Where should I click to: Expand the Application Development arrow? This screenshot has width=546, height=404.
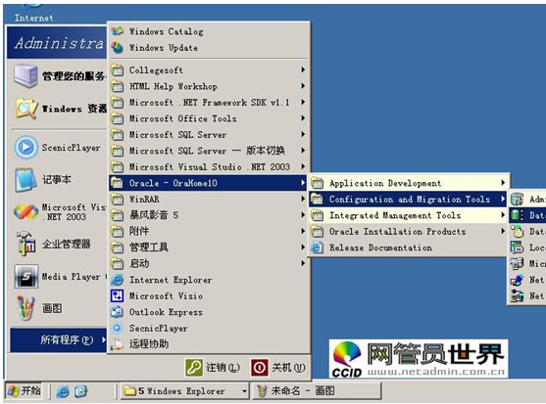(503, 183)
